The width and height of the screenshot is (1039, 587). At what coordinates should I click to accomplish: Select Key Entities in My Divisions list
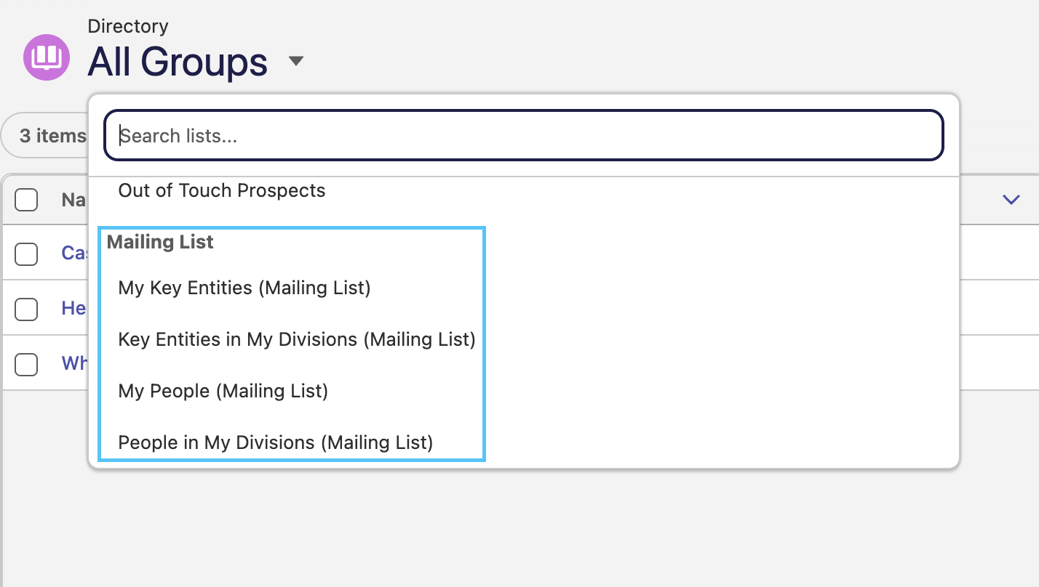tap(297, 339)
